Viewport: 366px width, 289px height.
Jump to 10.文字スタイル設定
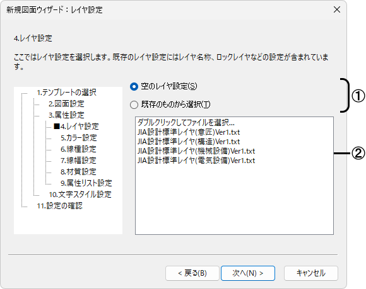80,195
